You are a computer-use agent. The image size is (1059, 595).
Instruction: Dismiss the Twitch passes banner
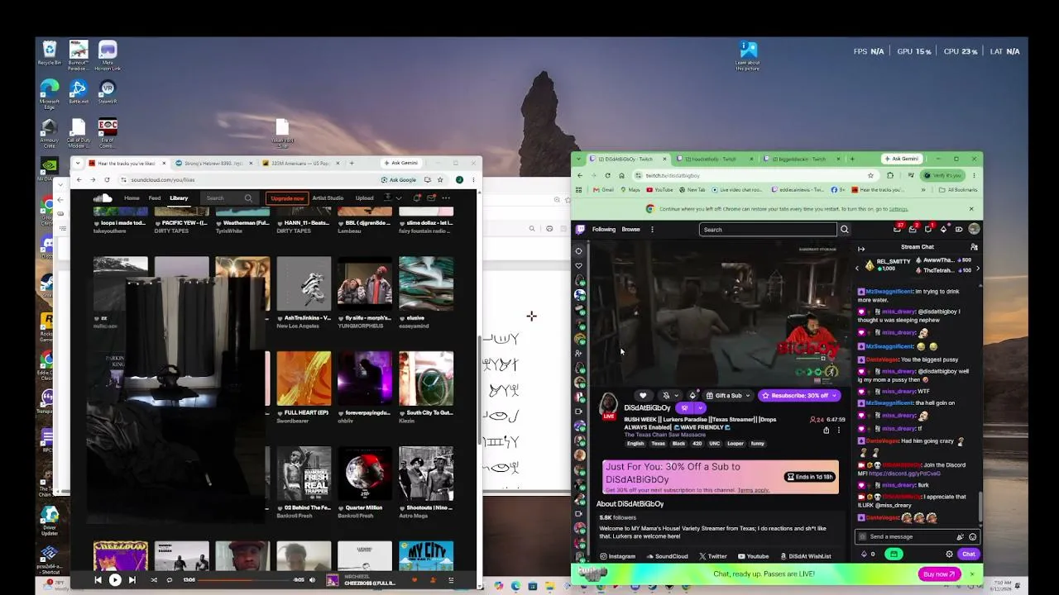click(x=972, y=574)
